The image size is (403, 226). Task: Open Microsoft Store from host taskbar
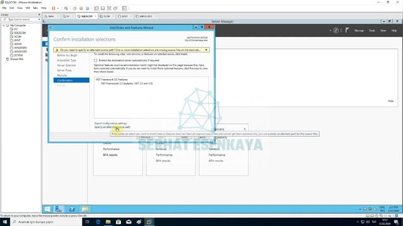tap(118, 222)
